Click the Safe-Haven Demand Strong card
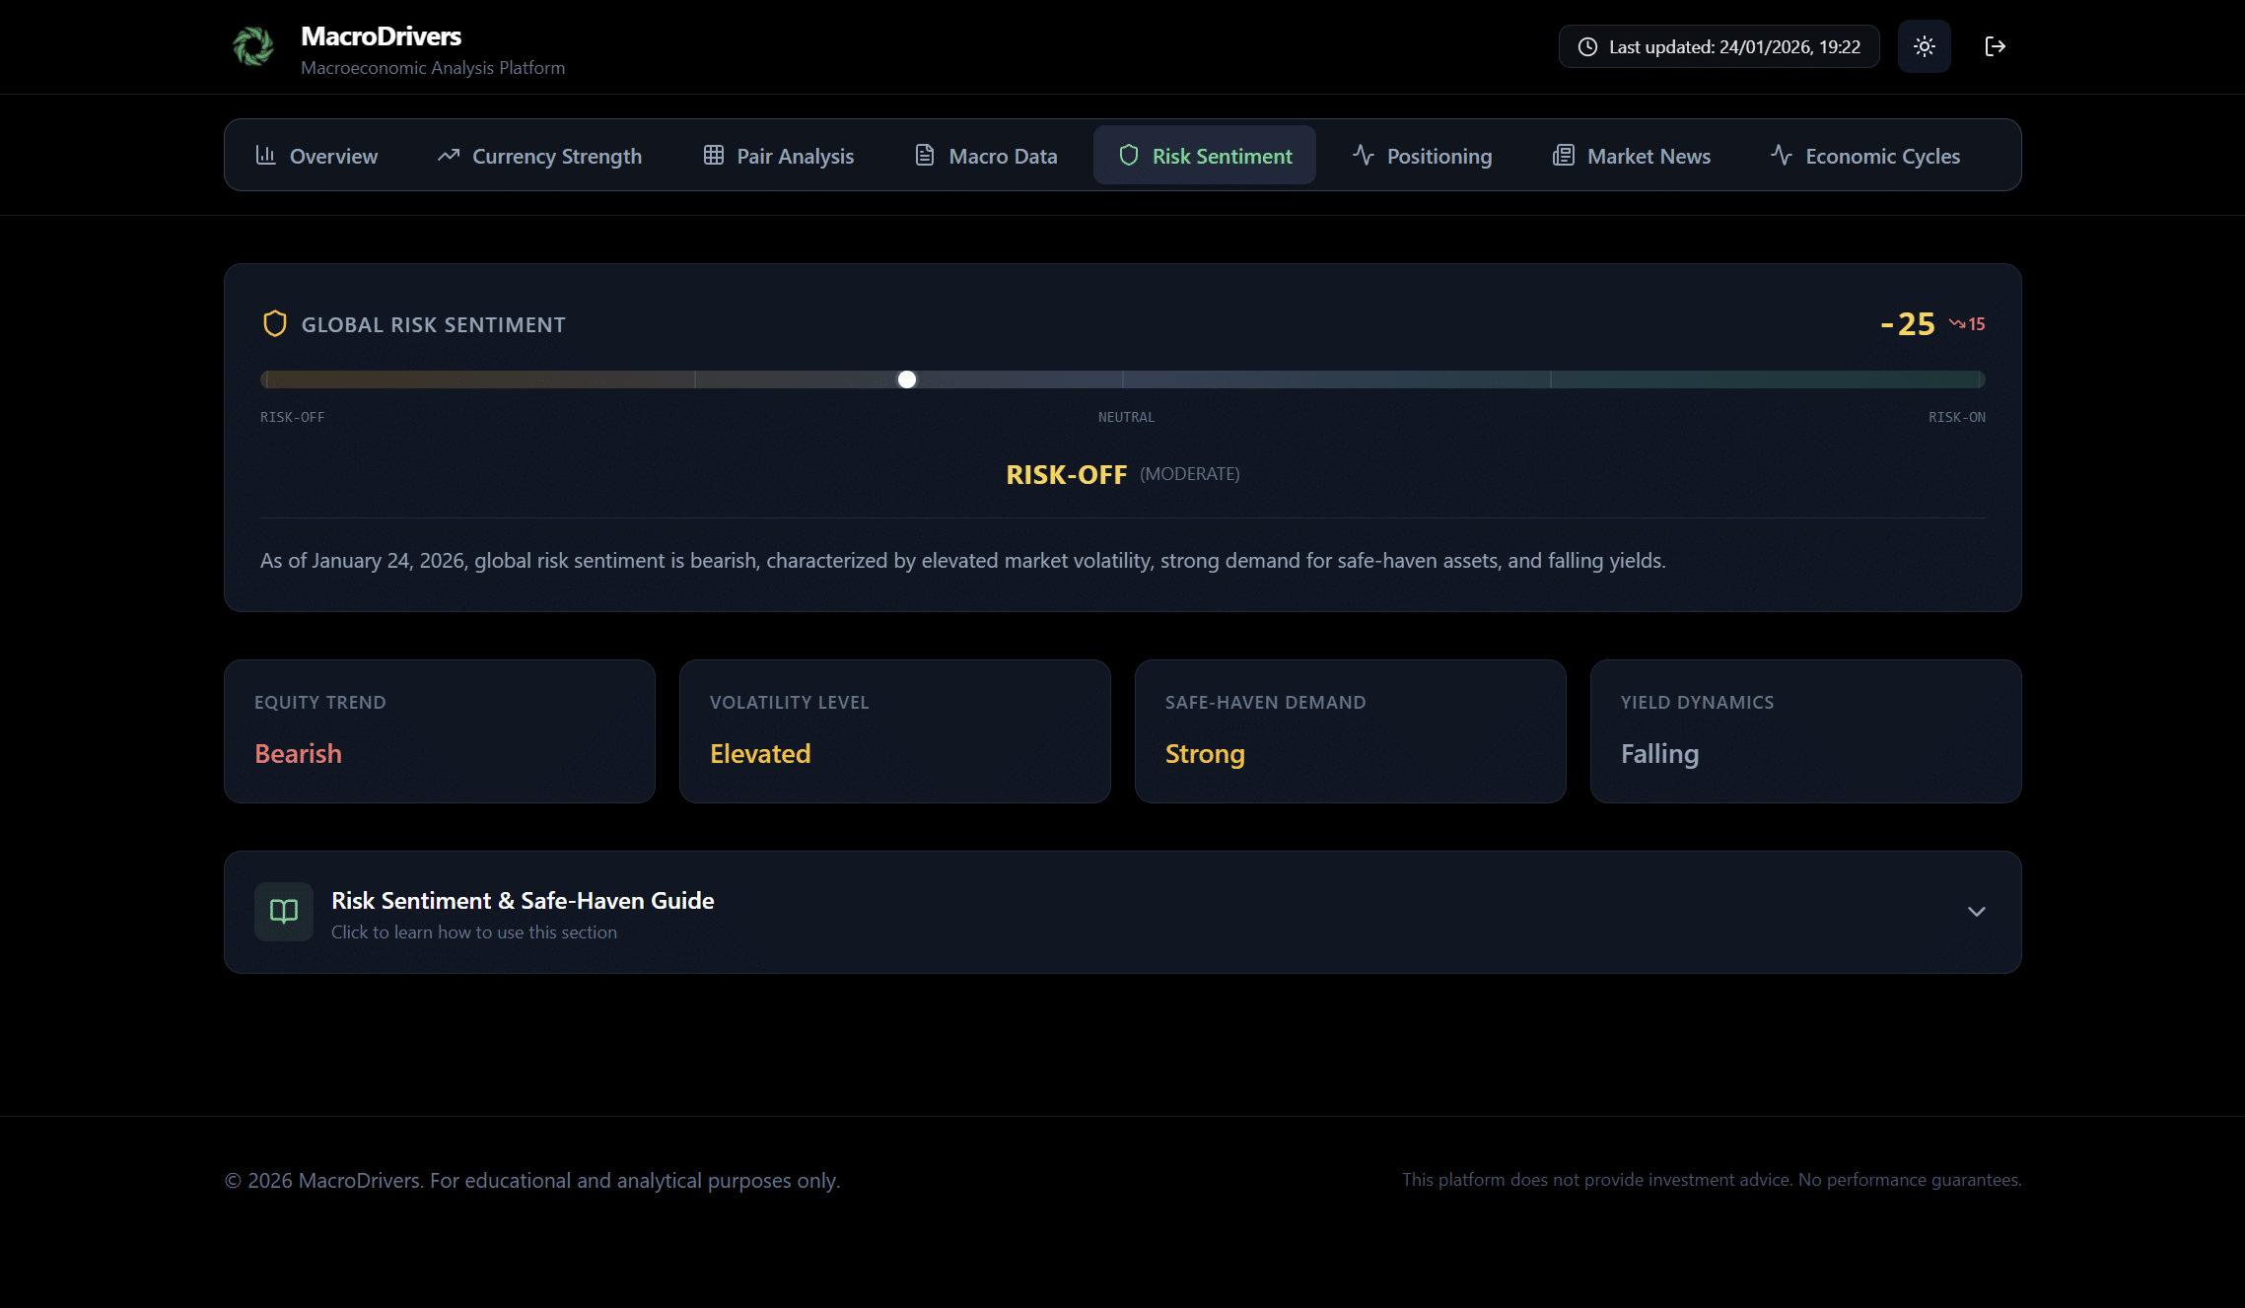The height and width of the screenshot is (1308, 2245). (x=1350, y=731)
